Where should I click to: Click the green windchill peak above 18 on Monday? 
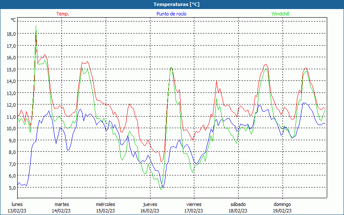pos(36,26)
